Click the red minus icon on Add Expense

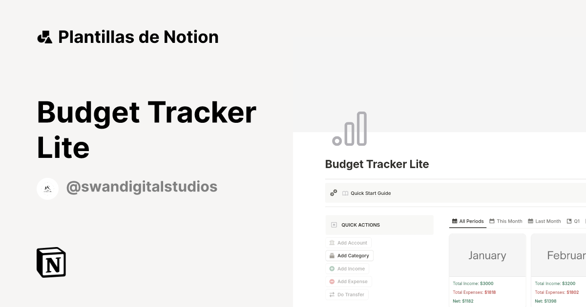[331, 282]
